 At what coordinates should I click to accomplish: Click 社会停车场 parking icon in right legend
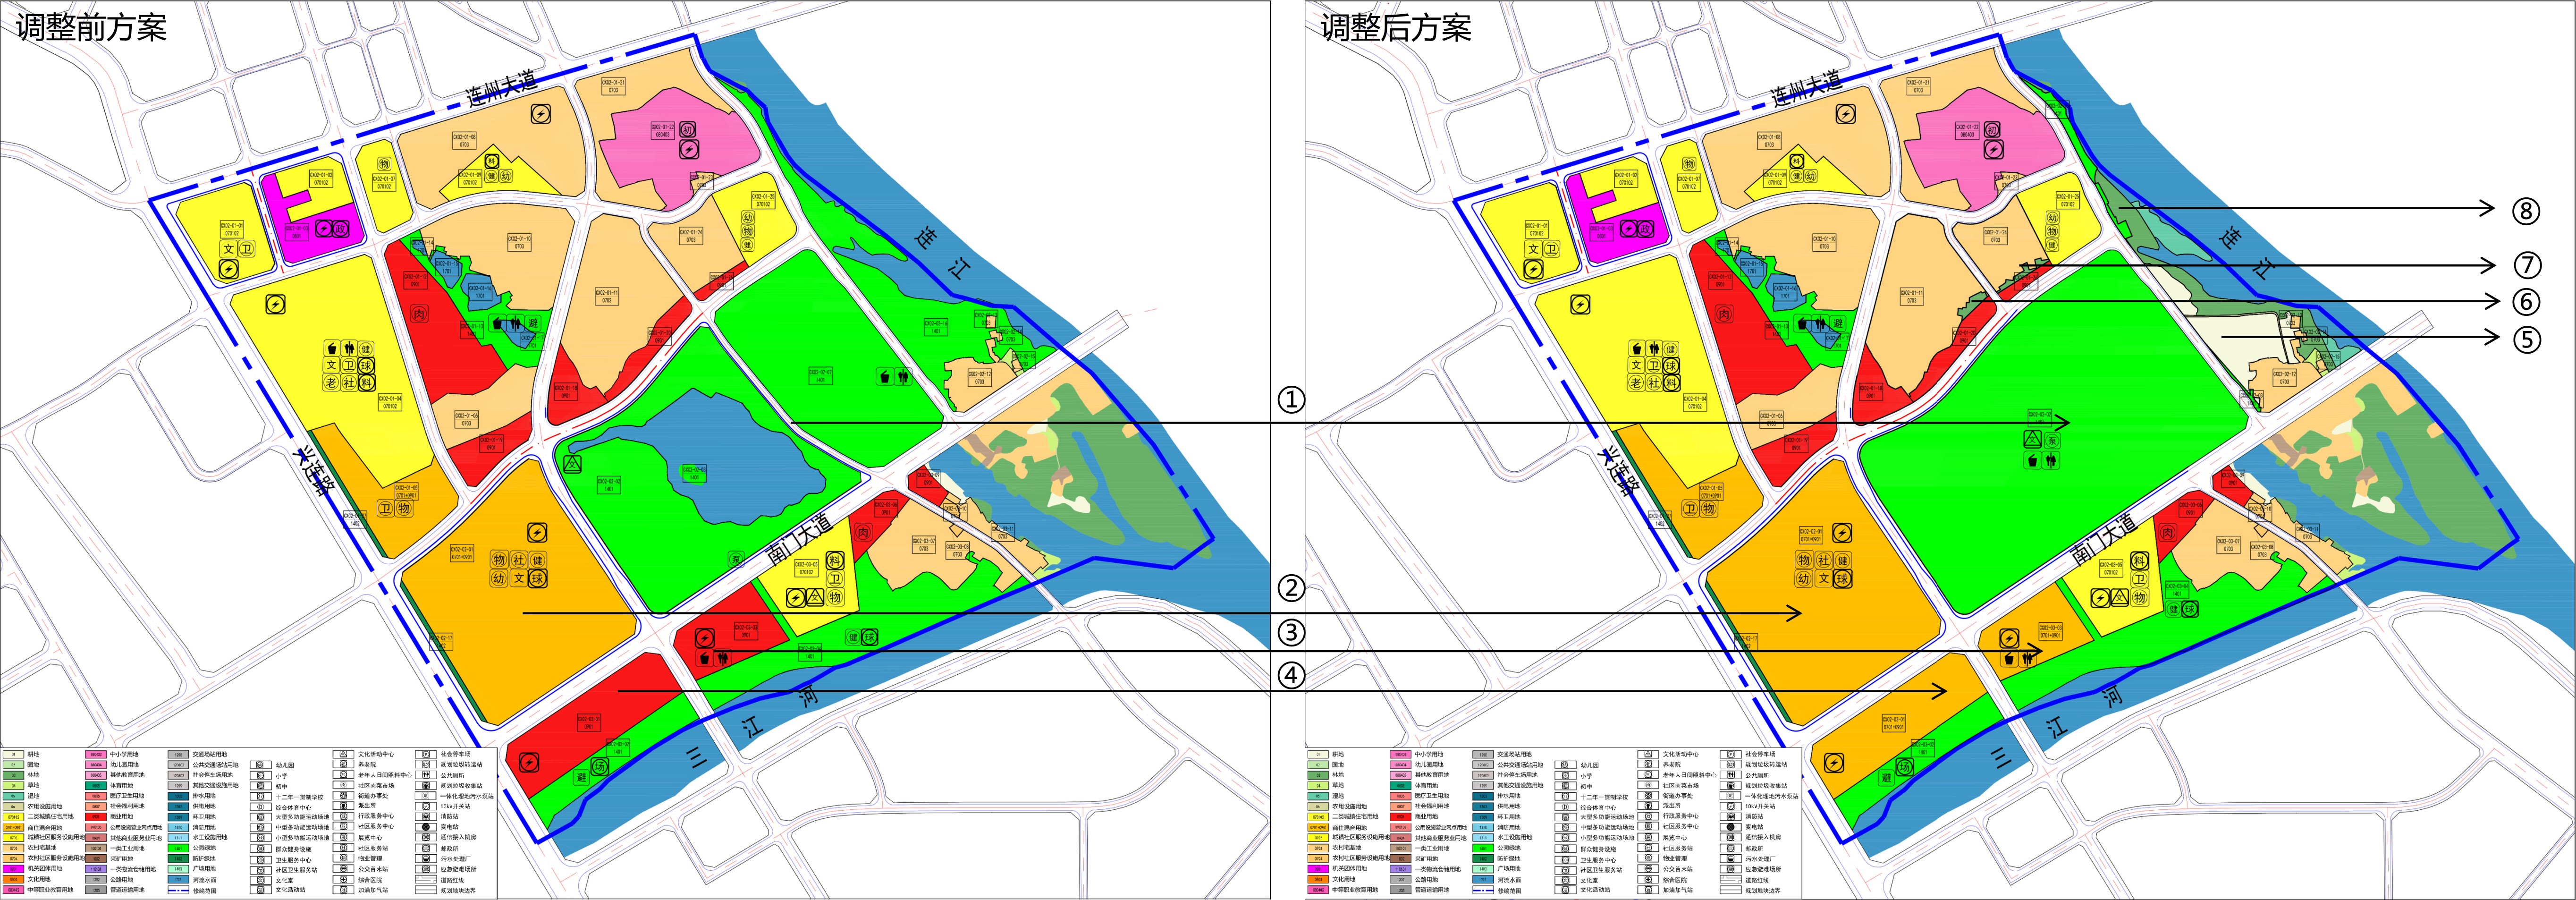[1731, 754]
